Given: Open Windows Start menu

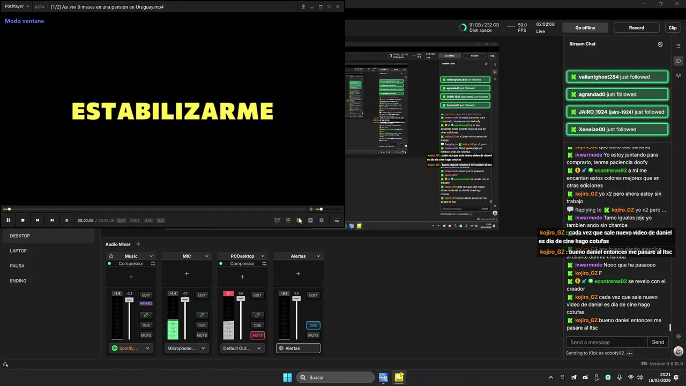Looking at the screenshot, I should (x=287, y=377).
